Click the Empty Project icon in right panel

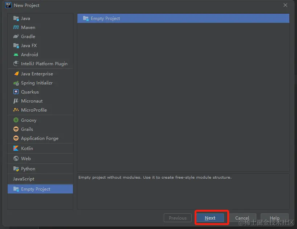point(86,18)
